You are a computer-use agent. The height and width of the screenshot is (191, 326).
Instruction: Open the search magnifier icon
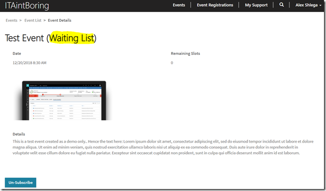tap(281, 5)
